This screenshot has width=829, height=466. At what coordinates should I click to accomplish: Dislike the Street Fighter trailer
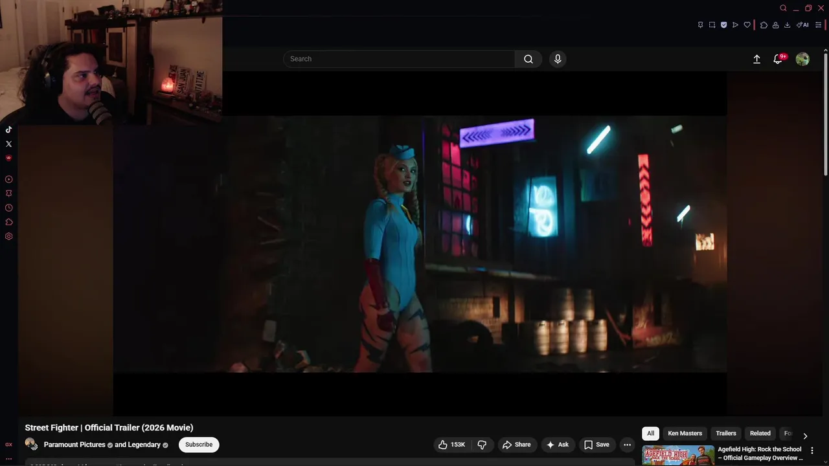482,445
